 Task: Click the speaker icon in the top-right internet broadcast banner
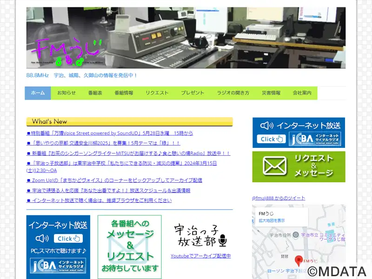[x=267, y=125]
